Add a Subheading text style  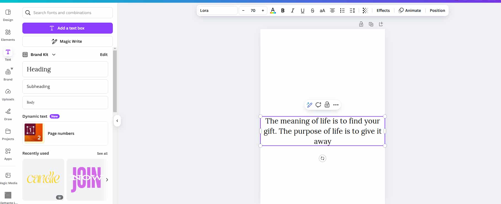tap(65, 87)
